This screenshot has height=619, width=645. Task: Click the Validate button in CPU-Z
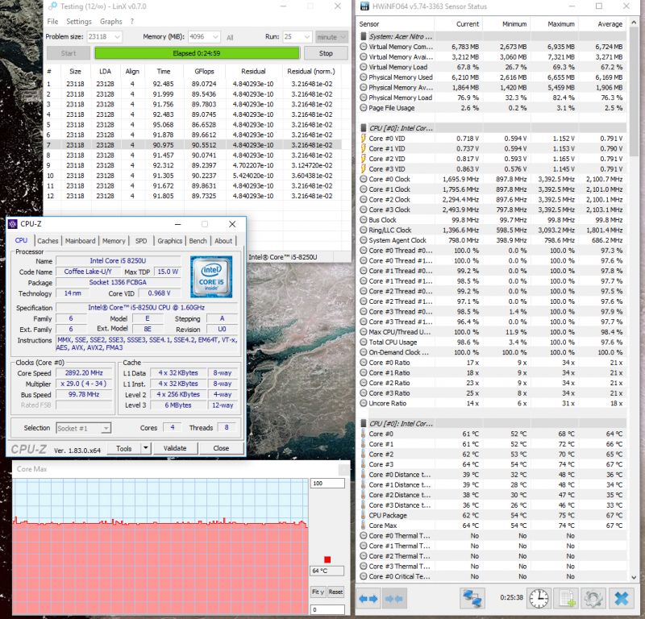click(x=175, y=448)
